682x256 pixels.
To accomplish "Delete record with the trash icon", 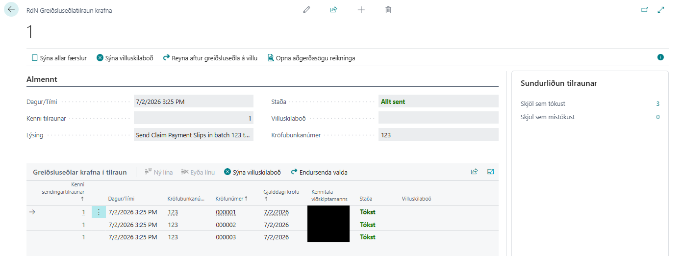I will tap(388, 10).
